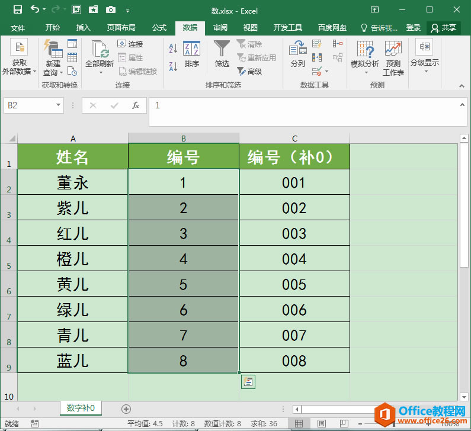Open the Sort (排序) dialog
This screenshot has height=431, width=471.
pos(191,54)
